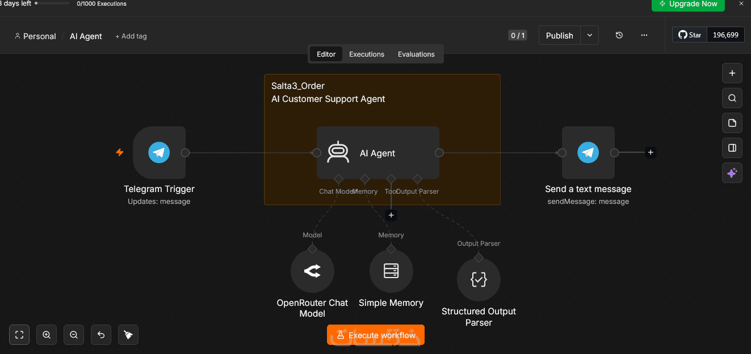Image resolution: width=751 pixels, height=354 pixels.
Task: Click the Memory connector on AI Agent
Action: [364, 179]
